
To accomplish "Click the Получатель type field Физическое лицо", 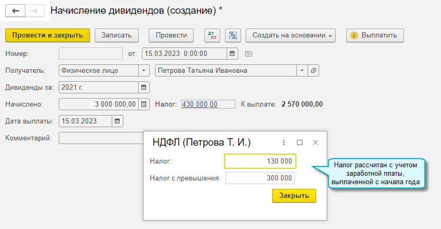I will tap(98, 70).
